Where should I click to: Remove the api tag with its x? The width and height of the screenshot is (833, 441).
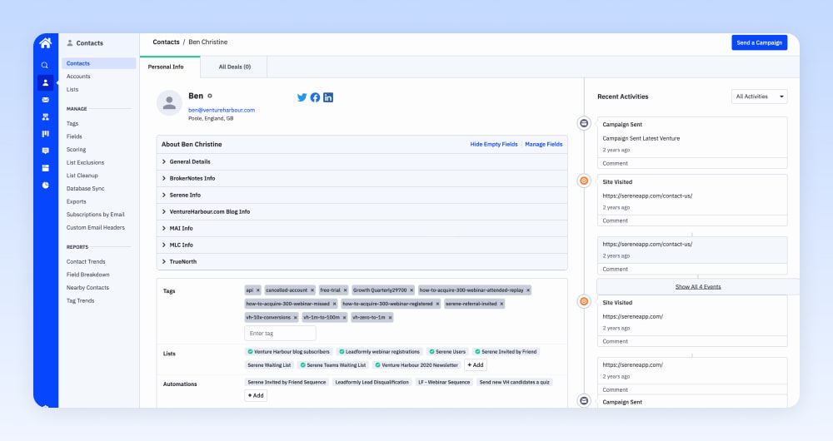click(258, 290)
